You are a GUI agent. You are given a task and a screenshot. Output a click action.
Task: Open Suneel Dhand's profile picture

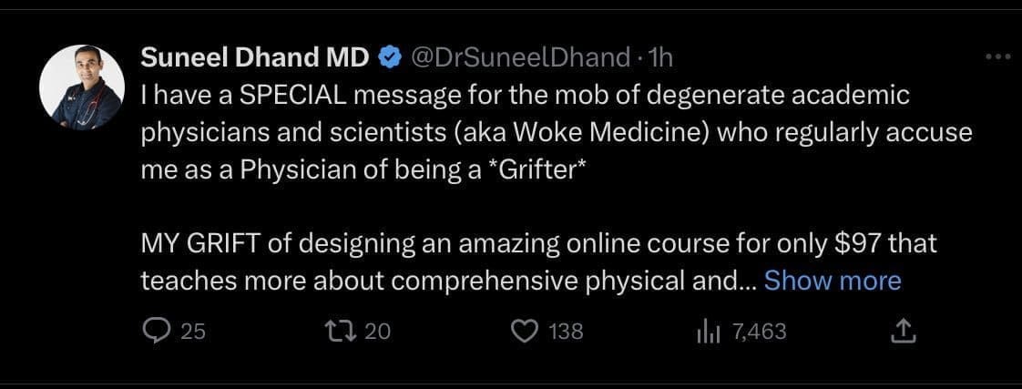[81, 87]
